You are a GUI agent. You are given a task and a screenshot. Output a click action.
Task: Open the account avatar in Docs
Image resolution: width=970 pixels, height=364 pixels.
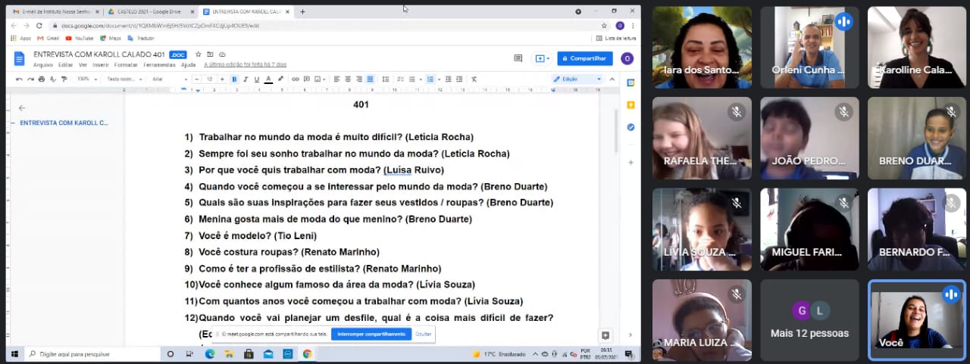point(627,58)
